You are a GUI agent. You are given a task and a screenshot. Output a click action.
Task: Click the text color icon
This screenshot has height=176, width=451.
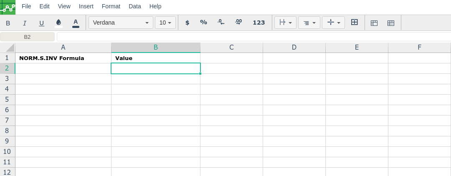point(76,23)
